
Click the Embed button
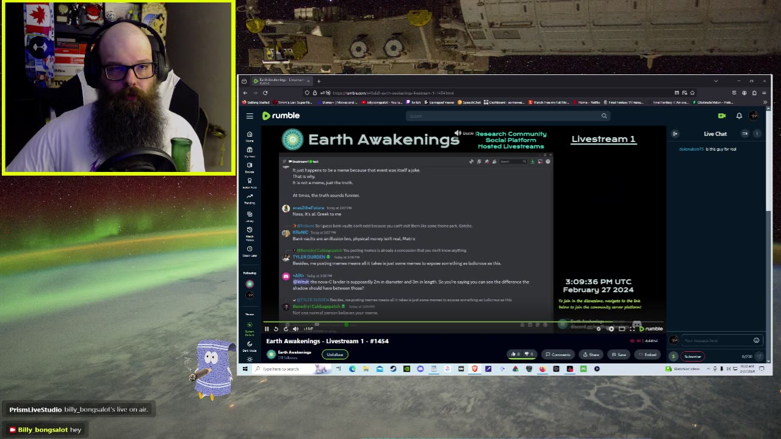(x=647, y=354)
